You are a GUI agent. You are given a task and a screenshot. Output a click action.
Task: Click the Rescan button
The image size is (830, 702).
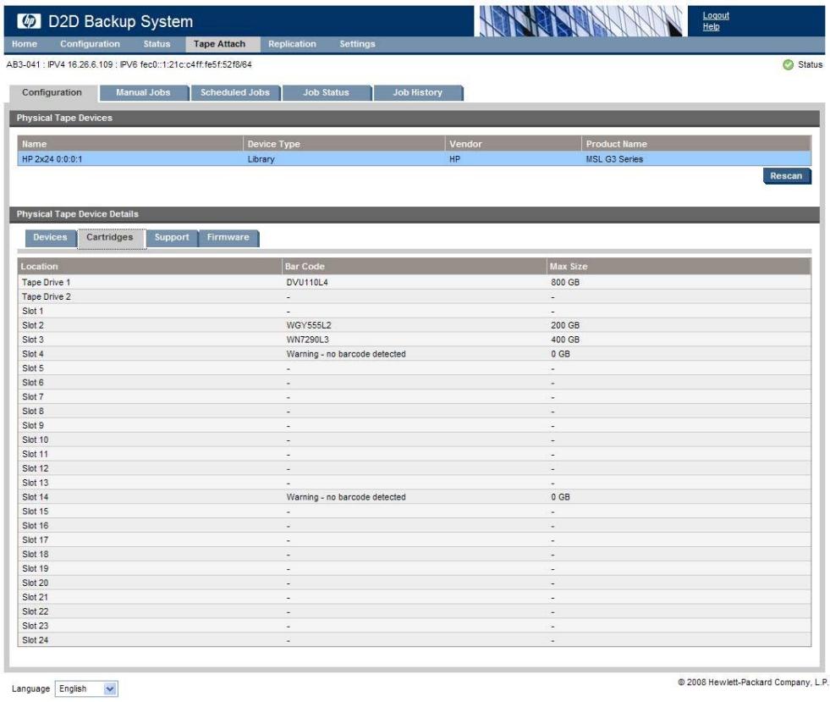coord(787,176)
